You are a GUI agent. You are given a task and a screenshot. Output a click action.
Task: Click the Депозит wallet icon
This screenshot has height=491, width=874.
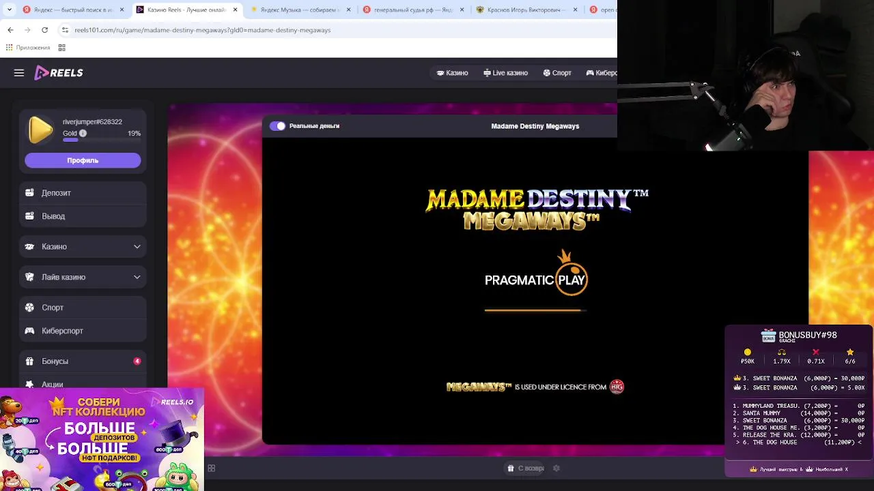tap(29, 193)
